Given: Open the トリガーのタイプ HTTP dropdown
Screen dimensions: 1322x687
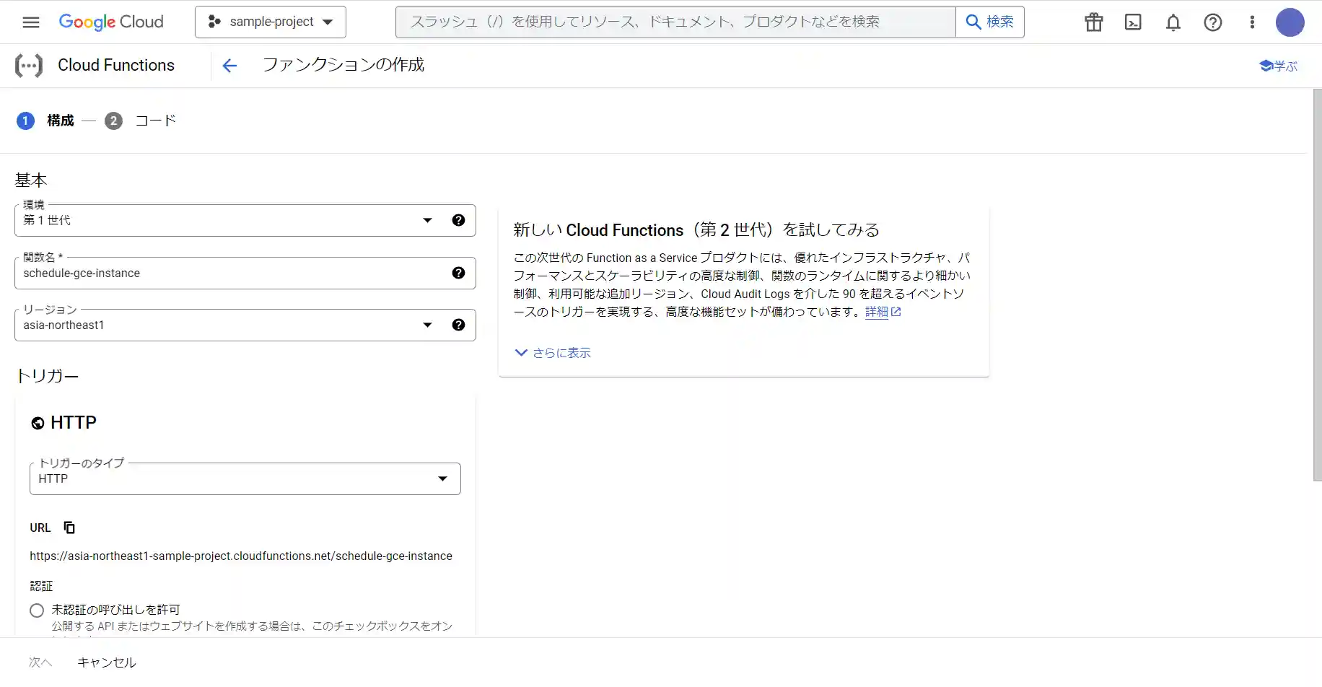Looking at the screenshot, I should tap(245, 478).
